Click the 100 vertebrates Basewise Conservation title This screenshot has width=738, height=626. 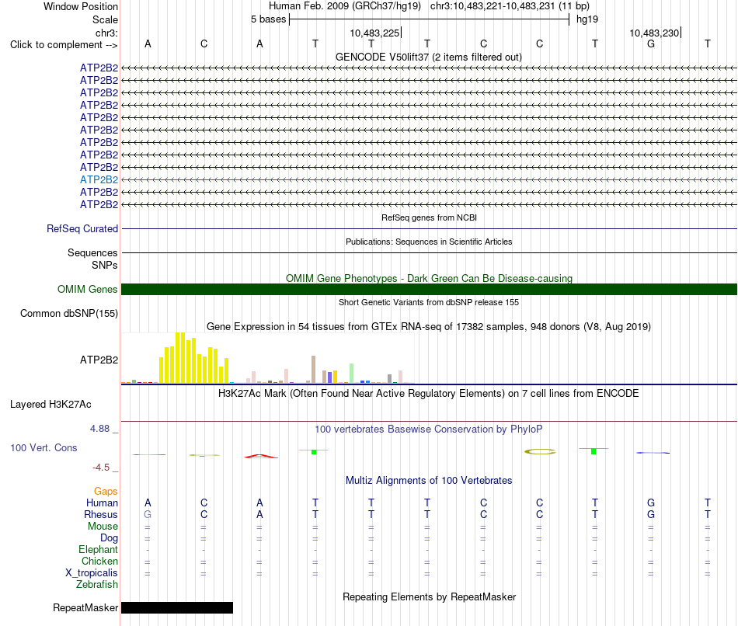pyautogui.click(x=429, y=430)
